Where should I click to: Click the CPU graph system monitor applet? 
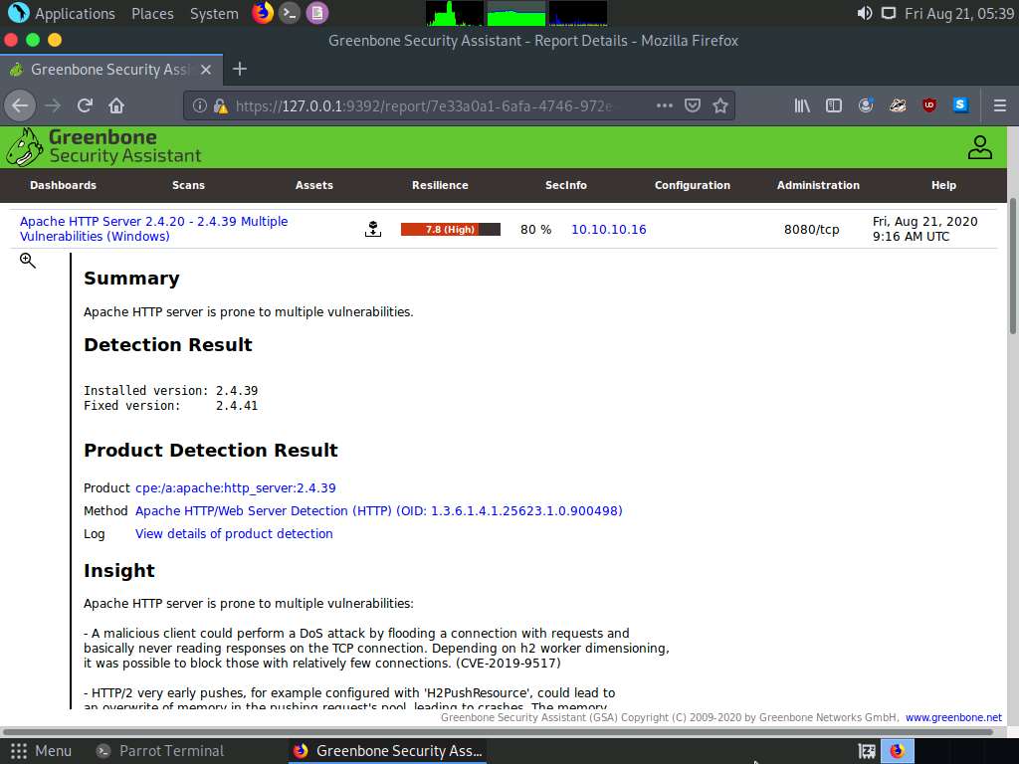click(454, 13)
